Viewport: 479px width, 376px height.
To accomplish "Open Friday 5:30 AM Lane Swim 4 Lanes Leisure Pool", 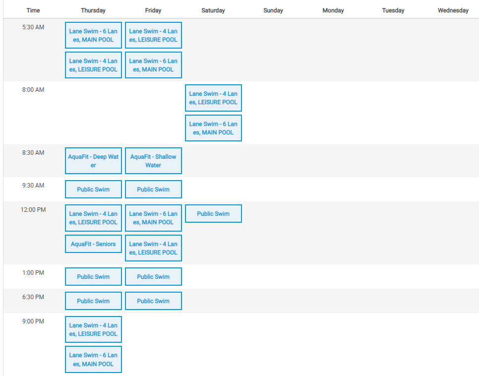I will (x=153, y=35).
